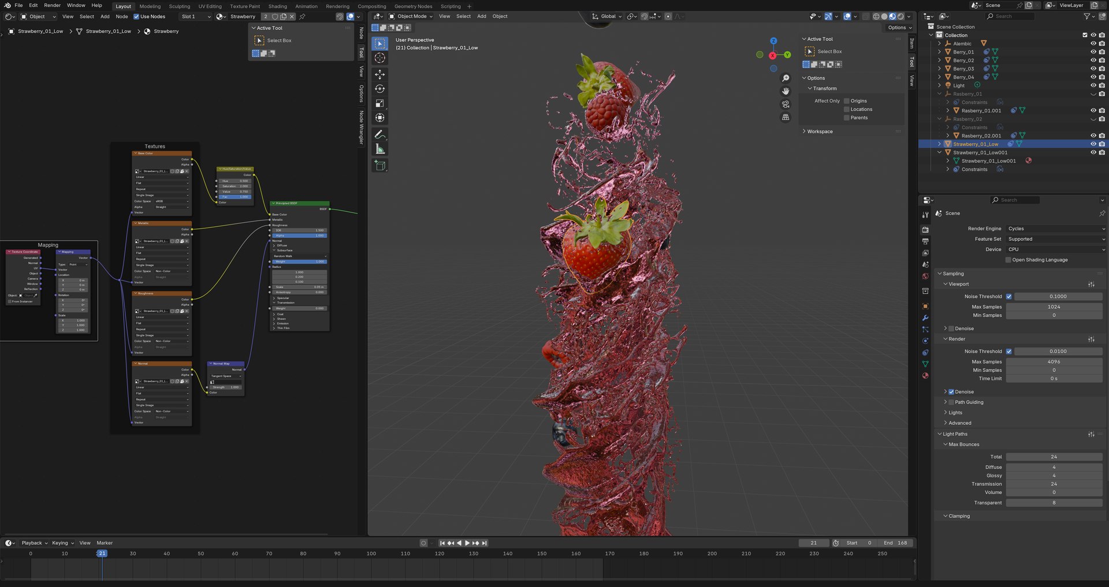
Task: Expand the Alembic collection in outliner
Action: (939, 44)
